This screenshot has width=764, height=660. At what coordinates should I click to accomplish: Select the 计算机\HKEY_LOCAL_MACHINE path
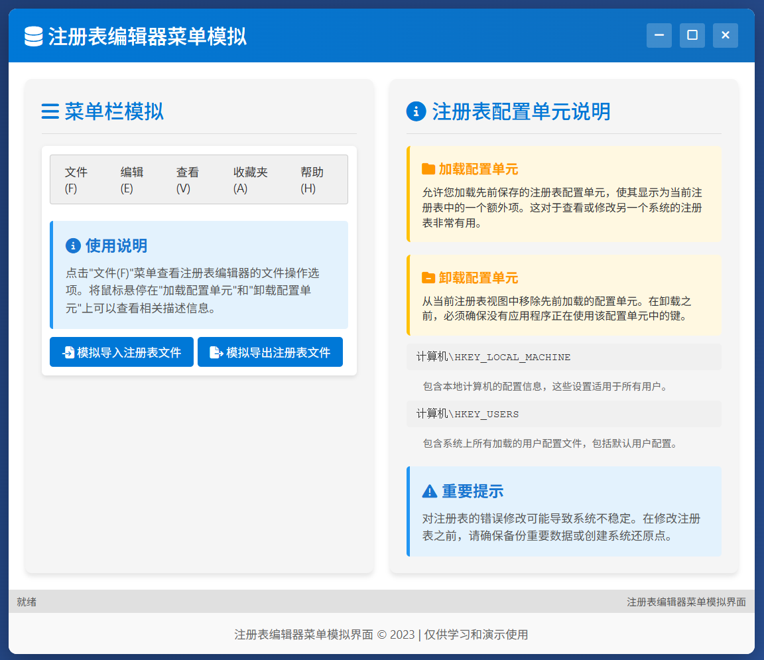pos(564,357)
